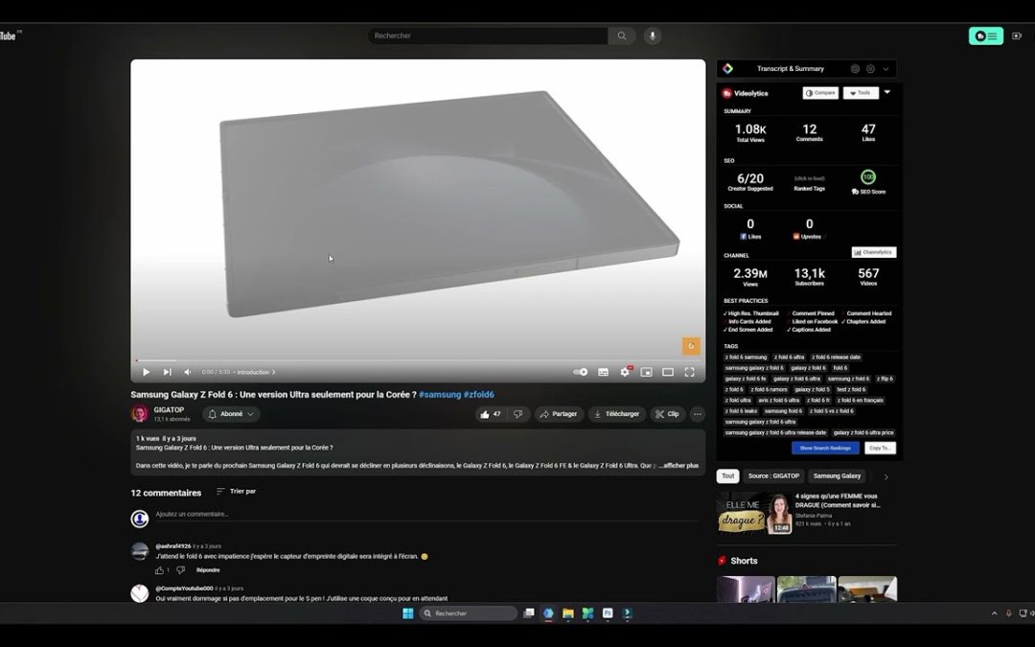
Task: Enter fullscreen mode
Action: click(x=689, y=372)
